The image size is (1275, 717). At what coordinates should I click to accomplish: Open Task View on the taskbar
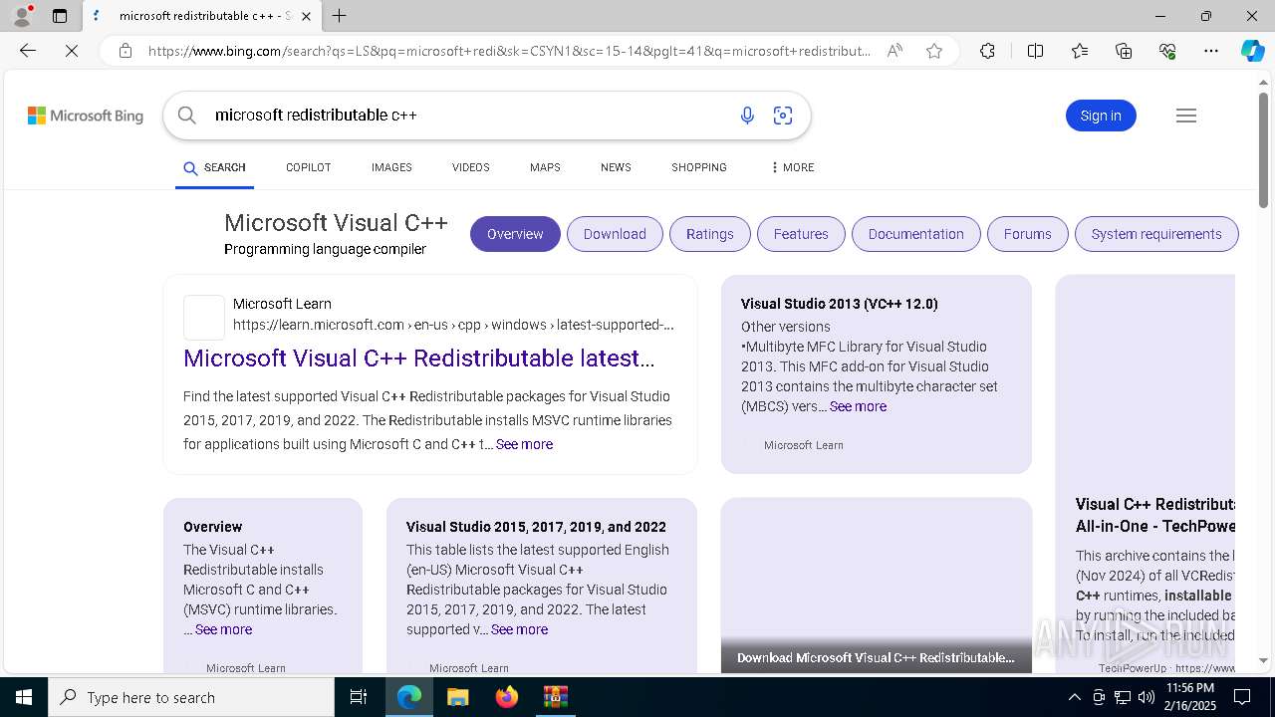359,697
